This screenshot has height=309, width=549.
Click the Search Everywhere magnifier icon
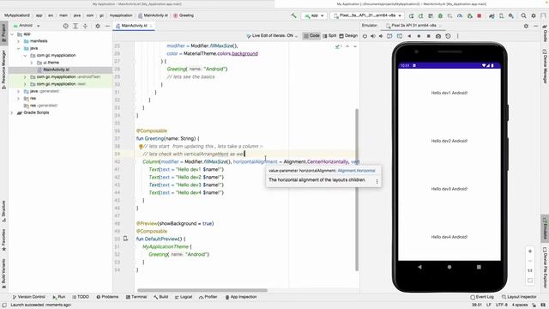(524, 15)
